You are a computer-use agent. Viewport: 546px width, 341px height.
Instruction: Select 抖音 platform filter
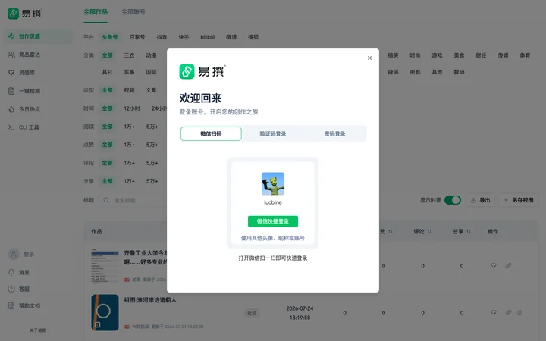tap(162, 37)
